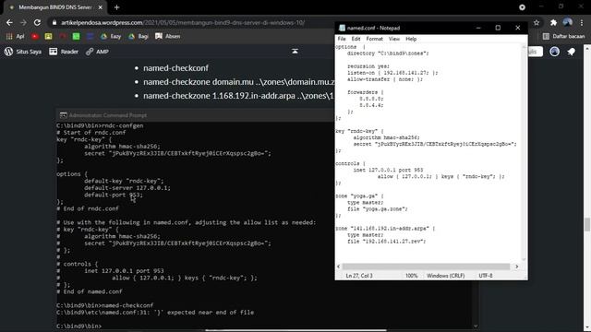Click the AMP toolbar link
Screen dimensions: 591x332
point(97,52)
